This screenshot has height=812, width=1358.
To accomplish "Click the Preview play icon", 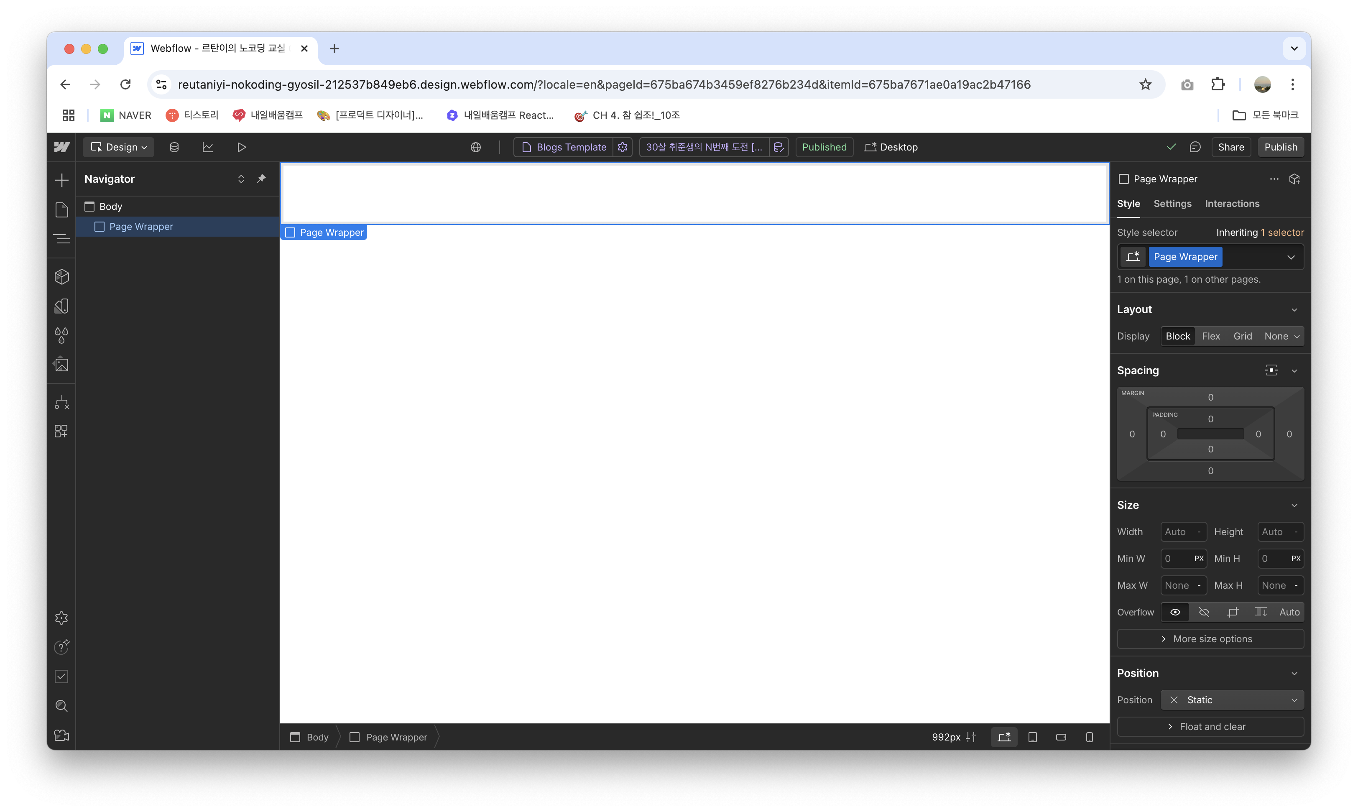I will (241, 147).
